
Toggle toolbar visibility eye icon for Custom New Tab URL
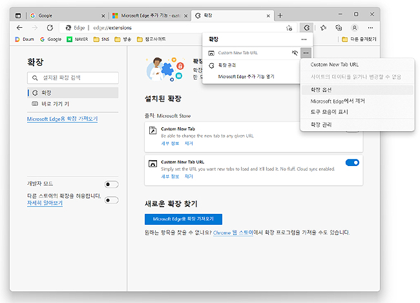(x=295, y=53)
